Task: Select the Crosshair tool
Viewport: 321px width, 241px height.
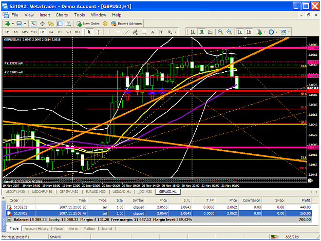Action: [99, 32]
